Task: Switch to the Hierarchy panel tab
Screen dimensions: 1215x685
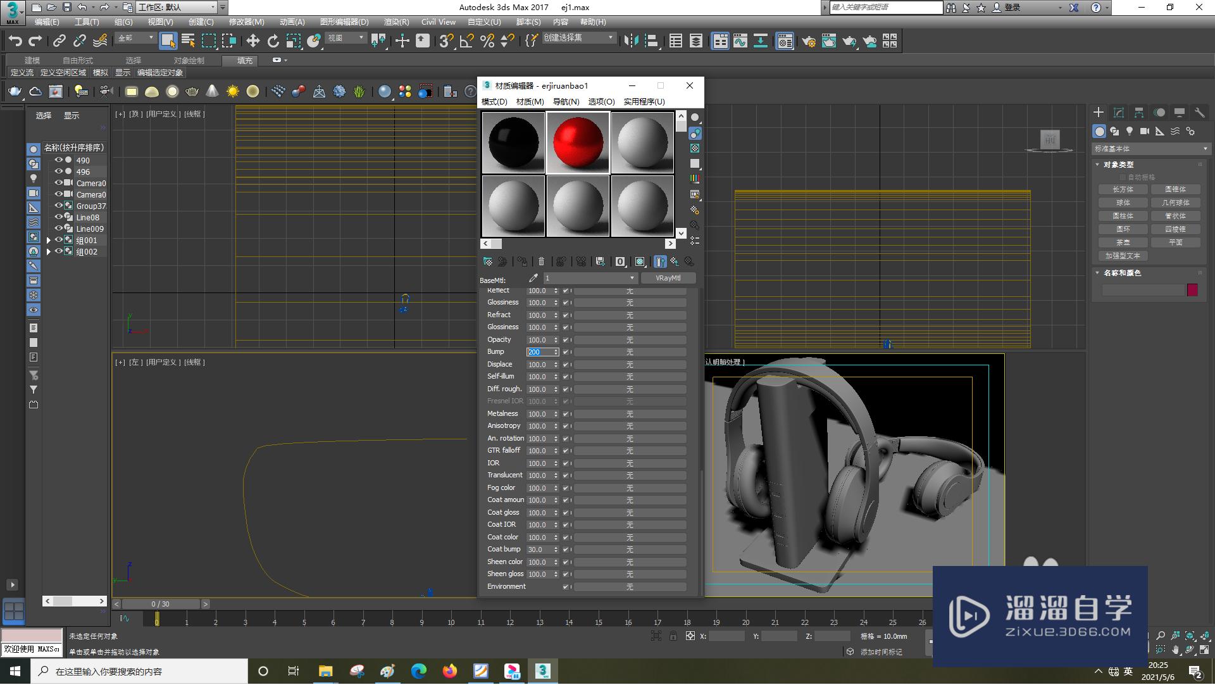Action: 1139,112
